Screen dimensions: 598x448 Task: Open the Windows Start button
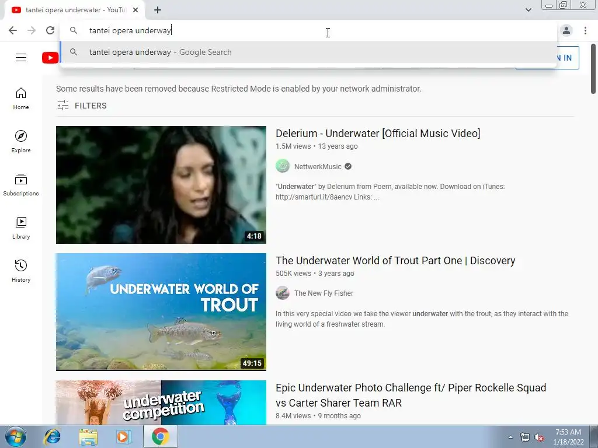[16, 436]
